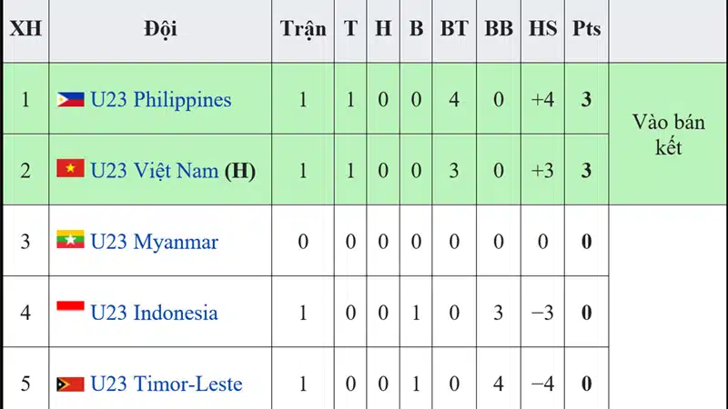Screen dimensions: 728x409
Task: Click the XH rank column header
Action: 25,29
